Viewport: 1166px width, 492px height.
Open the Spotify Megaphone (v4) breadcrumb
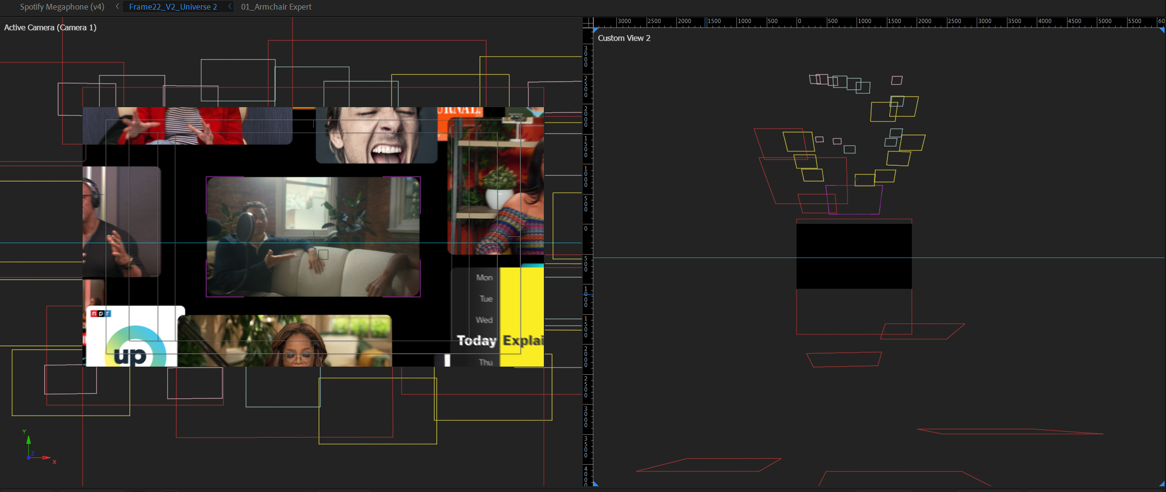pos(62,7)
